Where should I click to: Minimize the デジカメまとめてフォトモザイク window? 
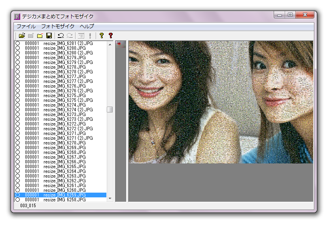(280, 15)
